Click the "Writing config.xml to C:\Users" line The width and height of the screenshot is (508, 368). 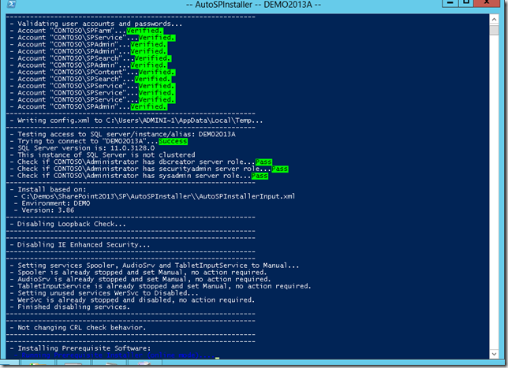pyautogui.click(x=136, y=121)
